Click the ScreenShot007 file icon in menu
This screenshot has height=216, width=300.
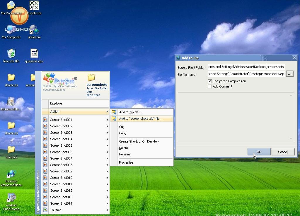45,158
